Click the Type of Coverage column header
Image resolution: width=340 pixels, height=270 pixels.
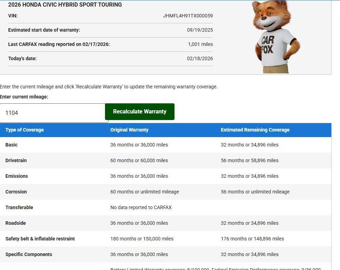click(25, 130)
